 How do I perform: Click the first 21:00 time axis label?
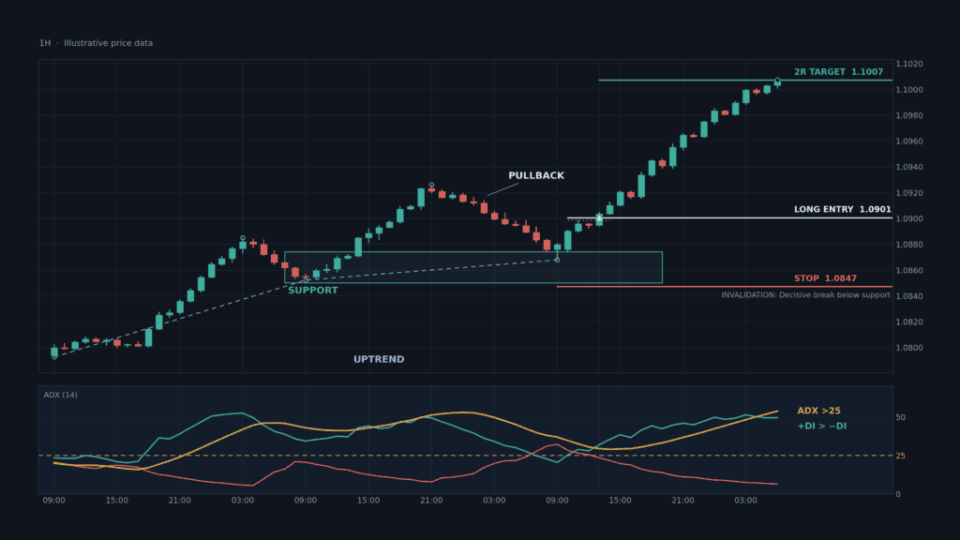click(180, 501)
